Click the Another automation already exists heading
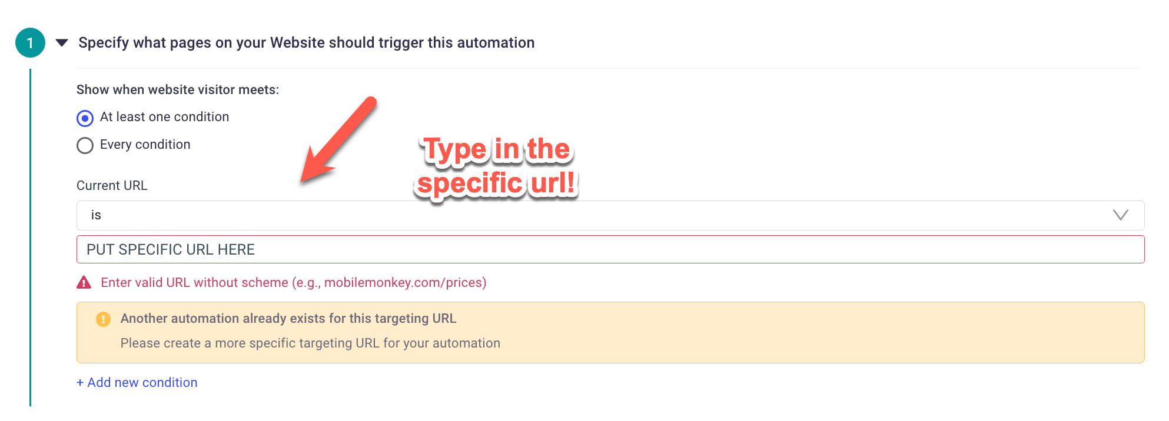Image resolution: width=1169 pixels, height=421 pixels. 288,319
